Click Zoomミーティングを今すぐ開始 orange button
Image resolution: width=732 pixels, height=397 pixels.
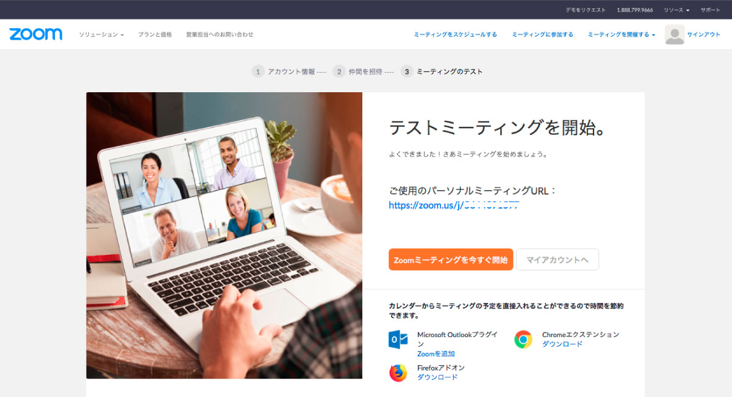pyautogui.click(x=451, y=260)
